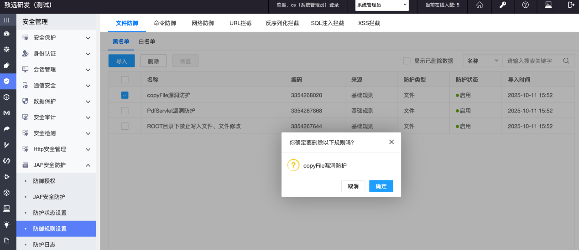Image resolution: width=579 pixels, height=250 pixels.
Task: Uncheck the copyFile漏洞防护 row checkbox
Action: [x=125, y=95]
